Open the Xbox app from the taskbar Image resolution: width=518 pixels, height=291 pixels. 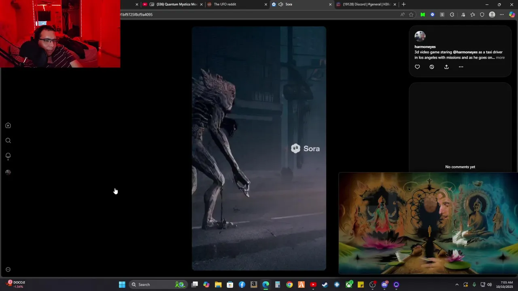[x=349, y=285]
